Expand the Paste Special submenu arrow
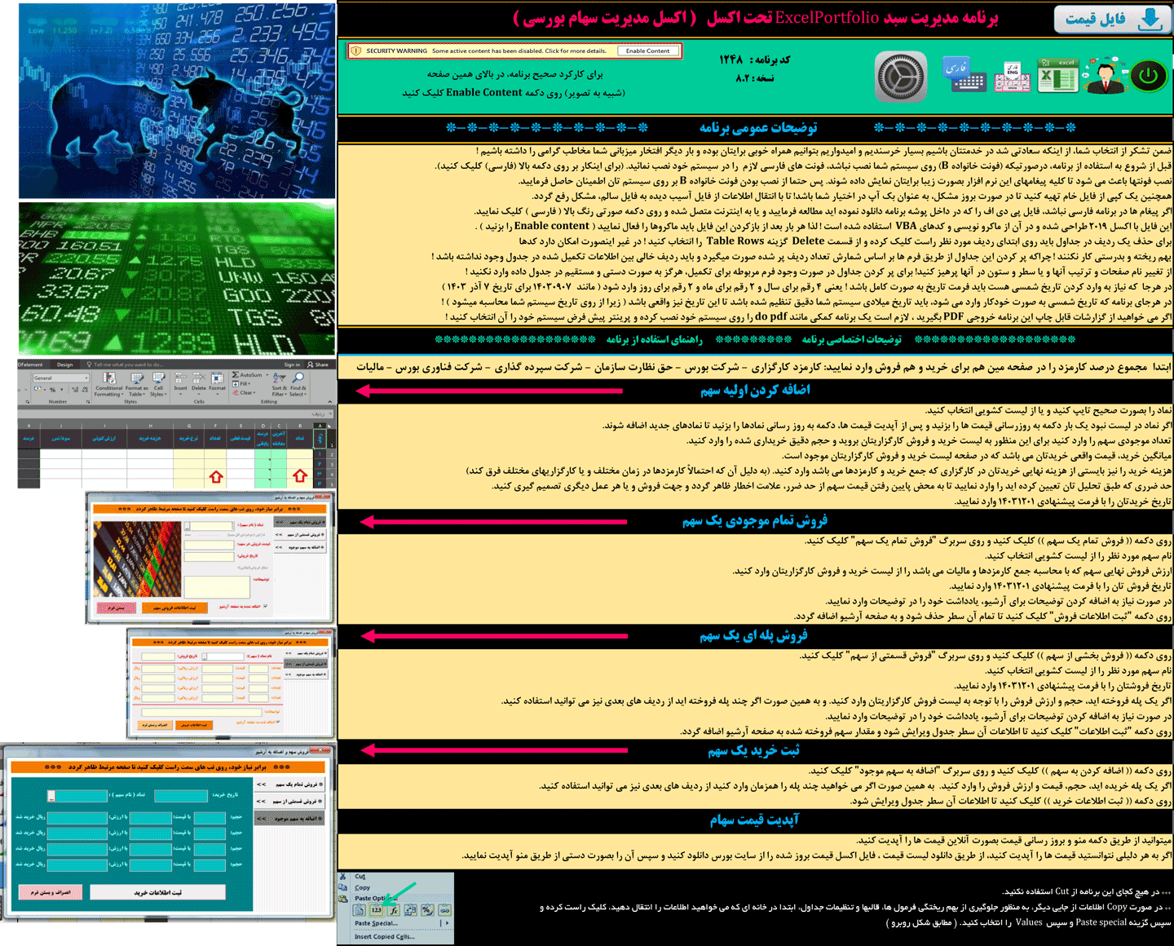 tap(447, 923)
